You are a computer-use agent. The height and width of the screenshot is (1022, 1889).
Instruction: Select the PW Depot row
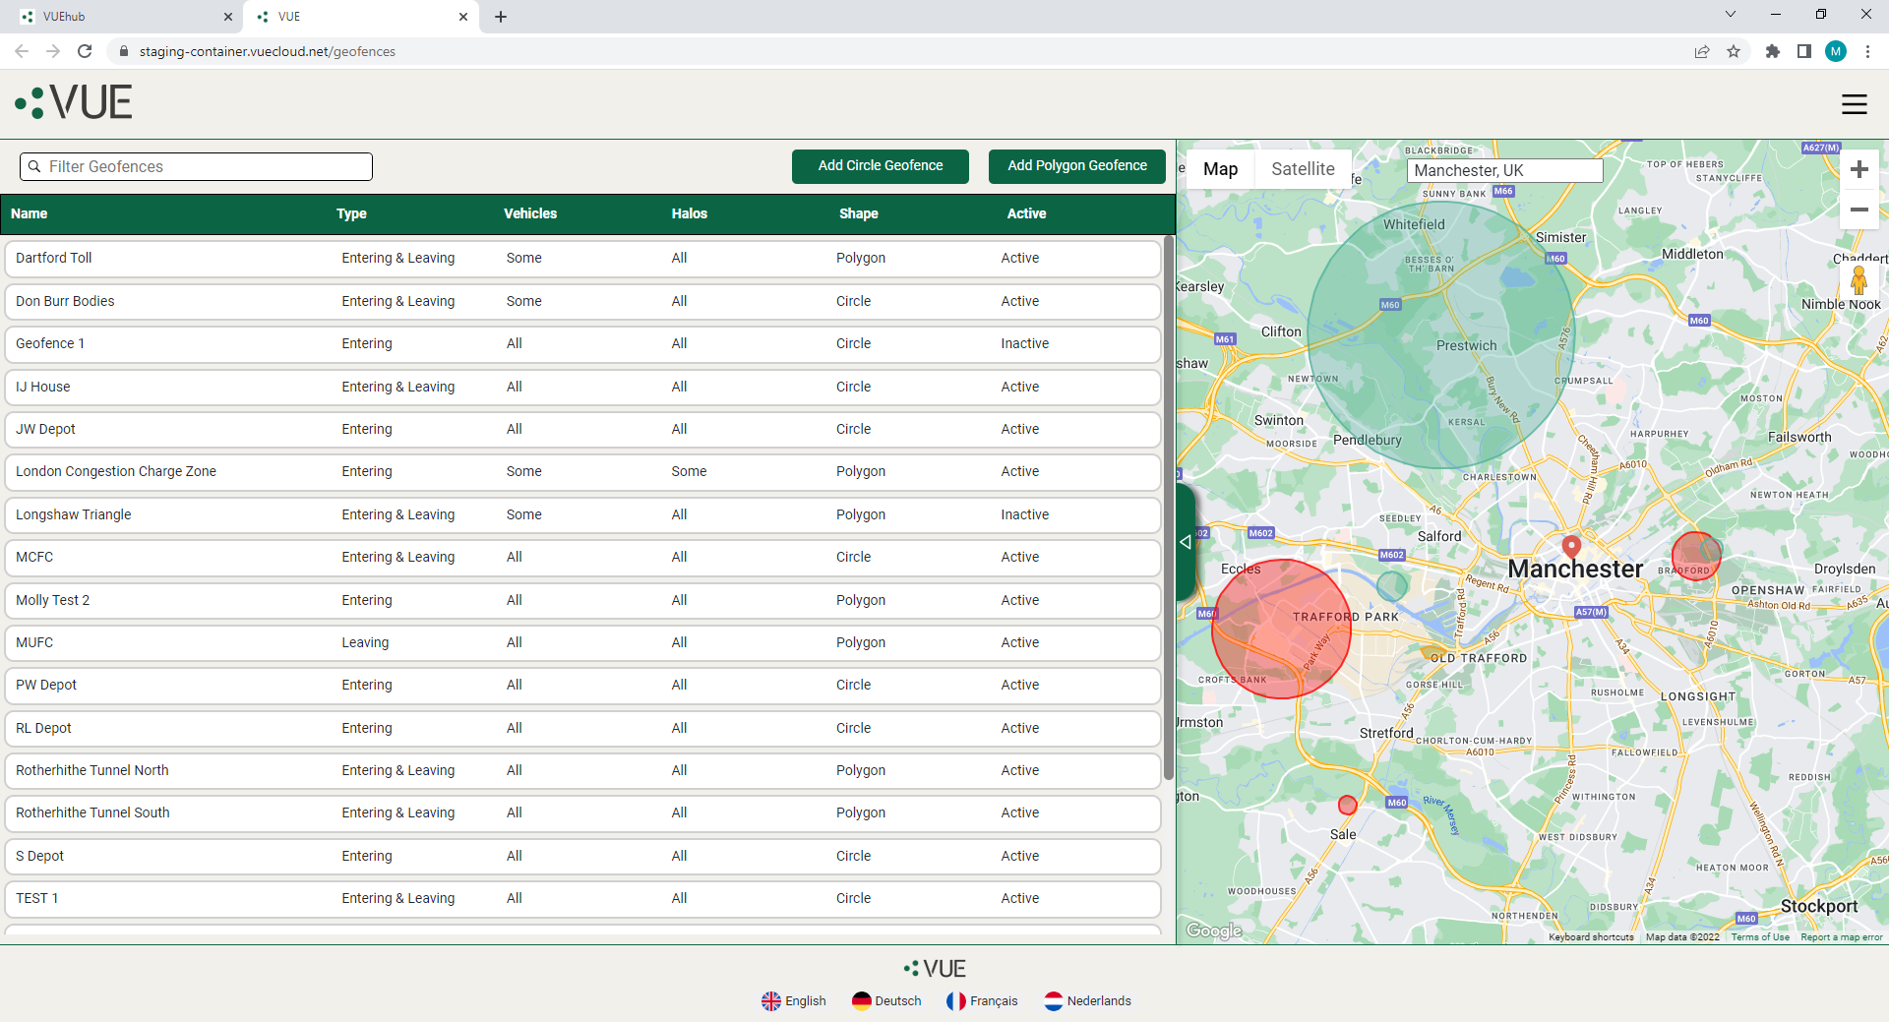(582, 686)
